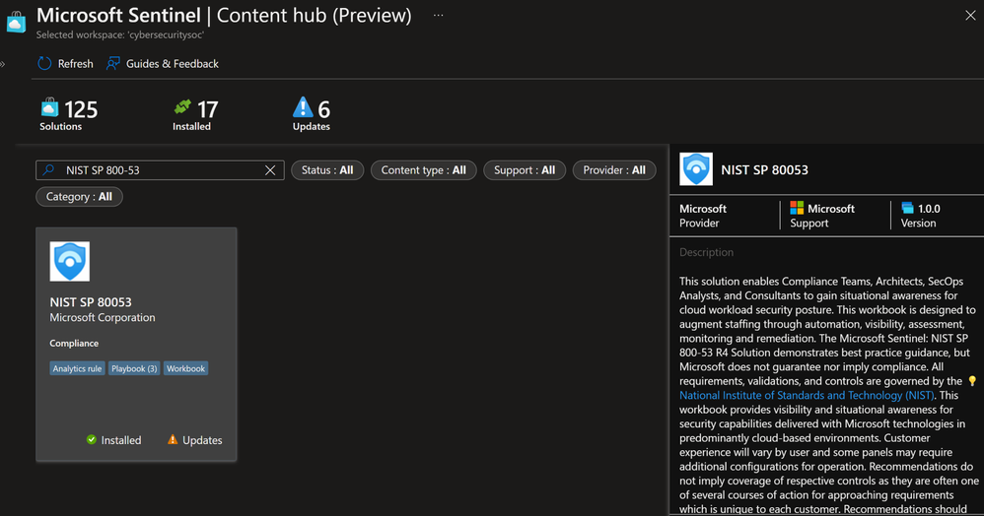Image resolution: width=984 pixels, height=516 pixels.
Task: Click the selected workspace 'cybersecuritysoc' text
Action: (x=120, y=35)
